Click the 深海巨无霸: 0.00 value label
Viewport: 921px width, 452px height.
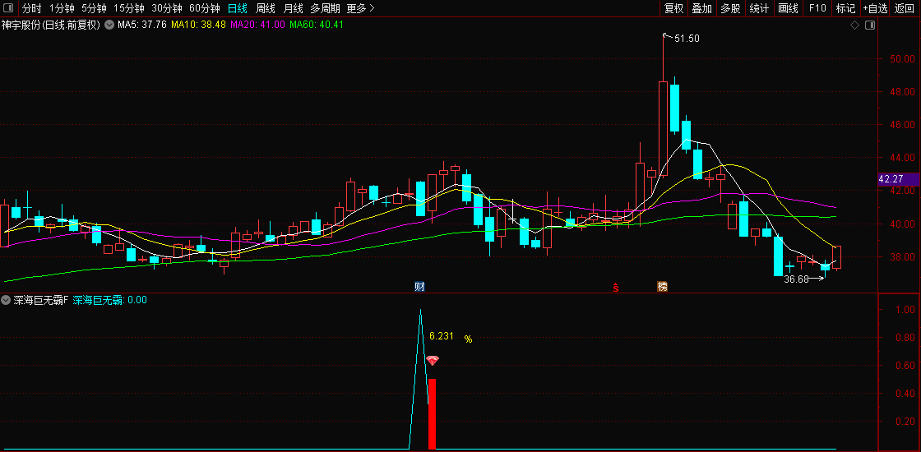110,300
